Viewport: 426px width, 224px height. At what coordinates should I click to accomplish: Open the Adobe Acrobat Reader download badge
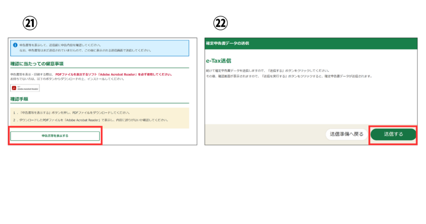[x=25, y=88]
